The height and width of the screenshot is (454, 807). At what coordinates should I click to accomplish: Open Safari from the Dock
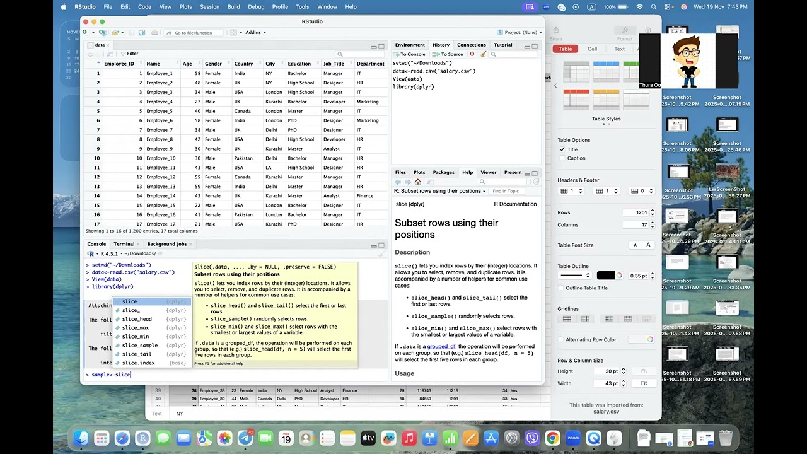click(122, 438)
